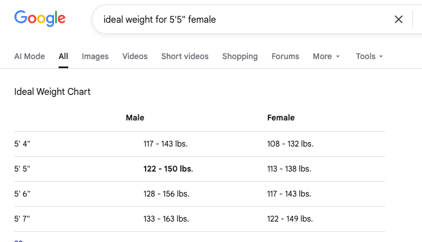Open the Tools dropdown
Image resolution: width=422 pixels, height=242 pixels.
click(370, 56)
